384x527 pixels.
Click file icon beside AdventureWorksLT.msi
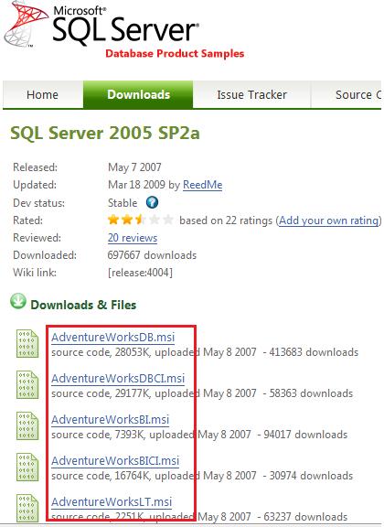[x=27, y=508]
